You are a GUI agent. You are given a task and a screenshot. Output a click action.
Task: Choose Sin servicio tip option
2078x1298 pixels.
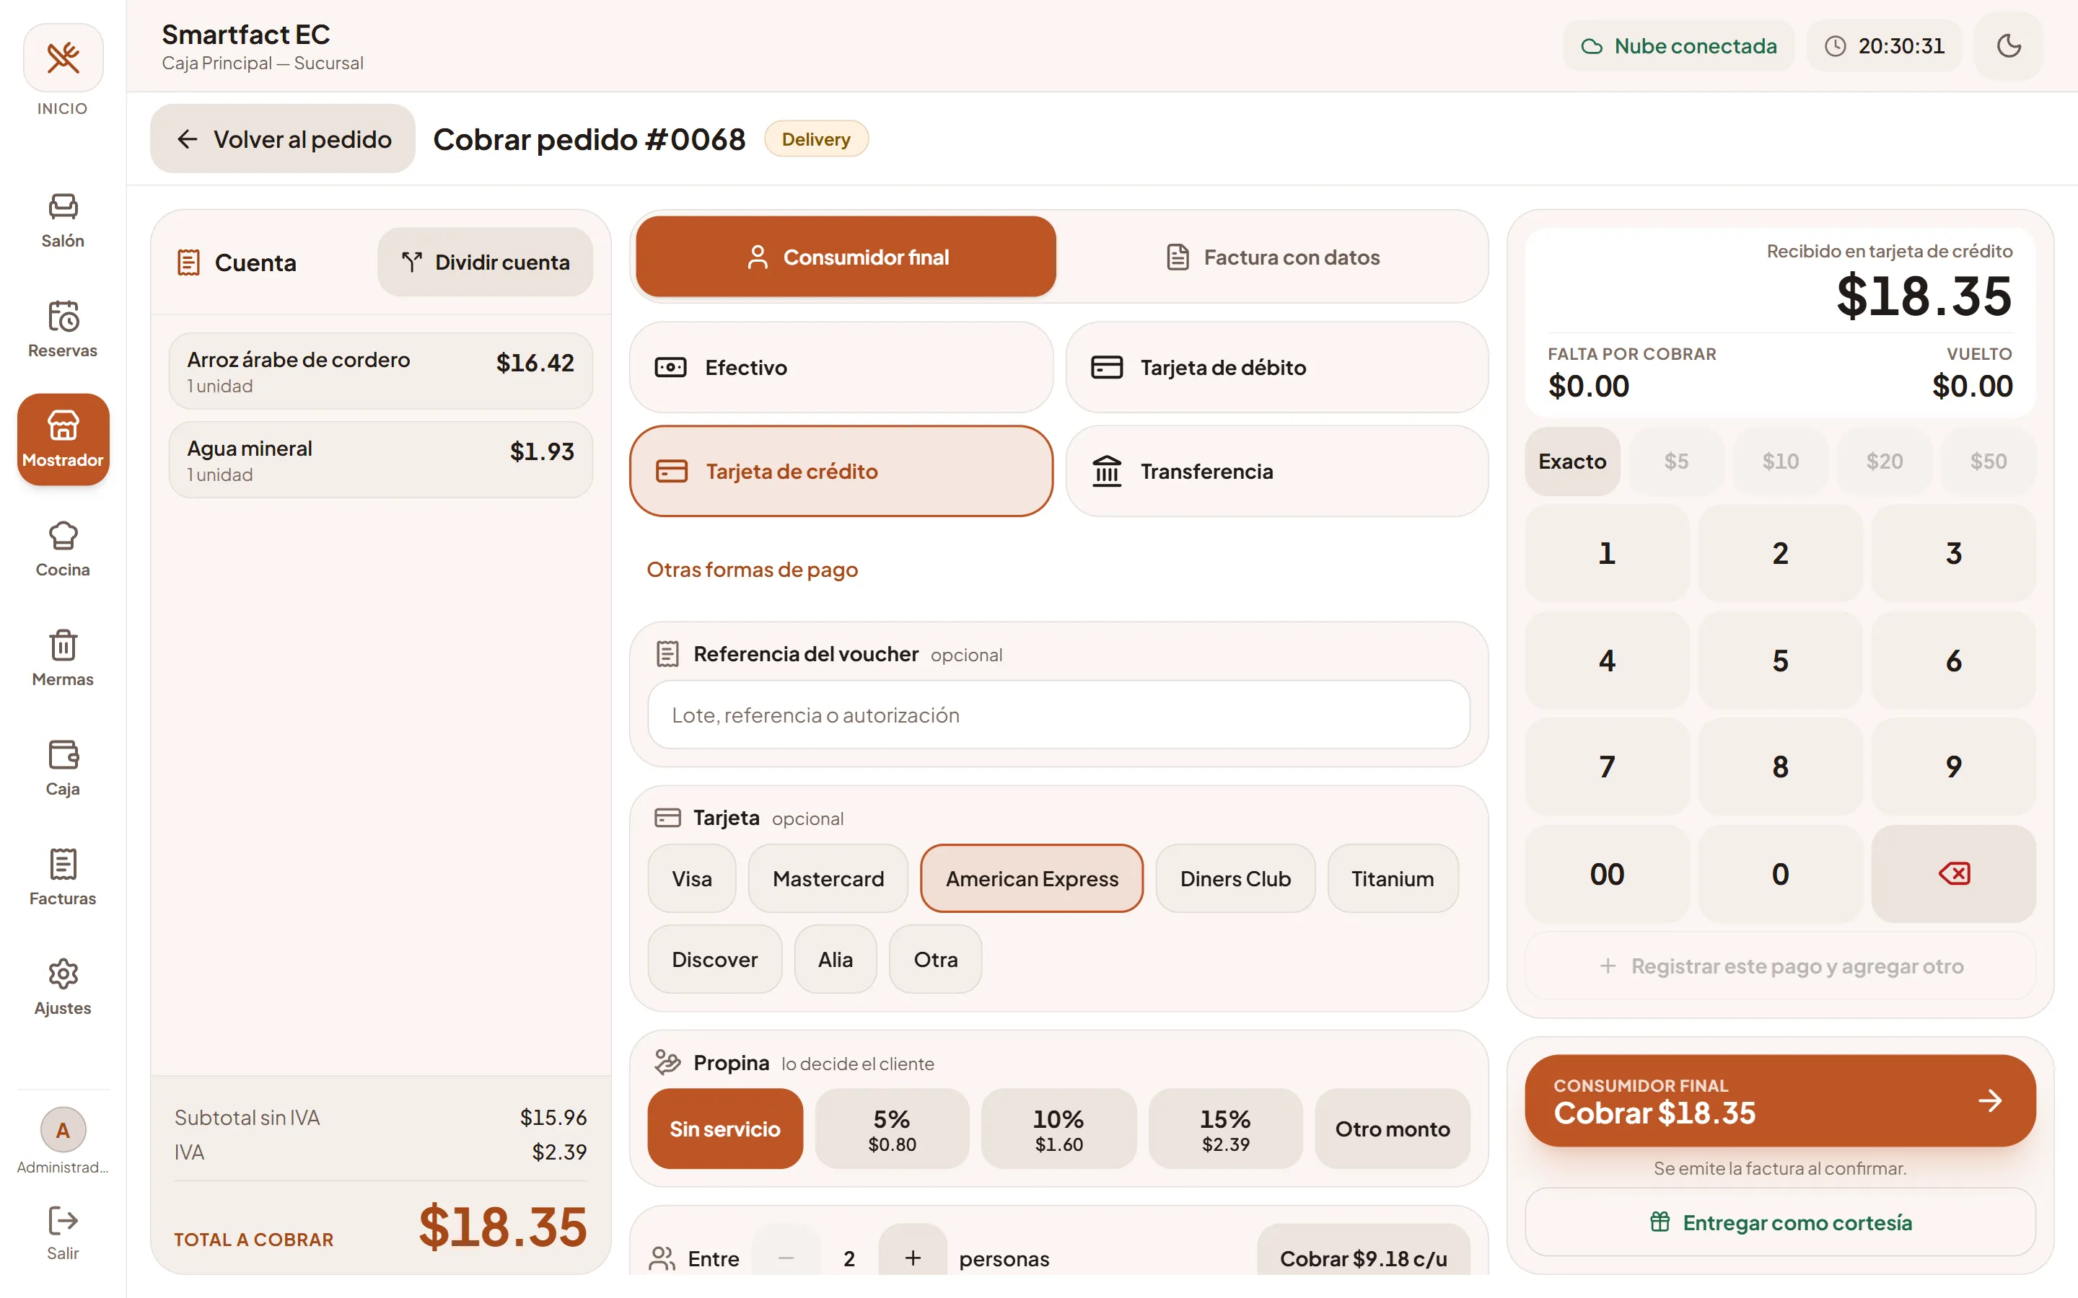pyautogui.click(x=724, y=1129)
